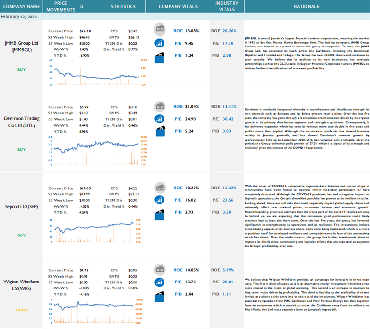This screenshot has width=370, height=329.
Task: Click JMMB Group P/E bar chart icon
Action: pyautogui.click(x=159, y=43)
